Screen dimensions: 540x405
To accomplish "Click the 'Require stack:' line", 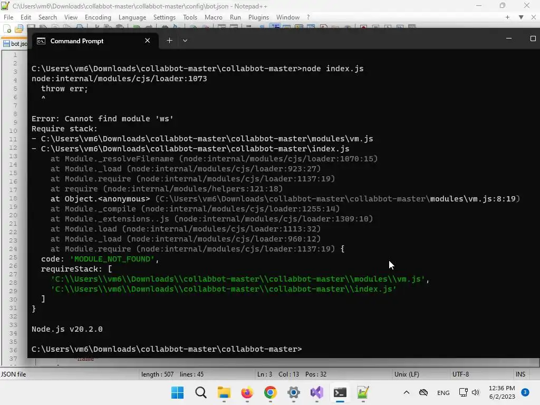I will click(64, 129).
